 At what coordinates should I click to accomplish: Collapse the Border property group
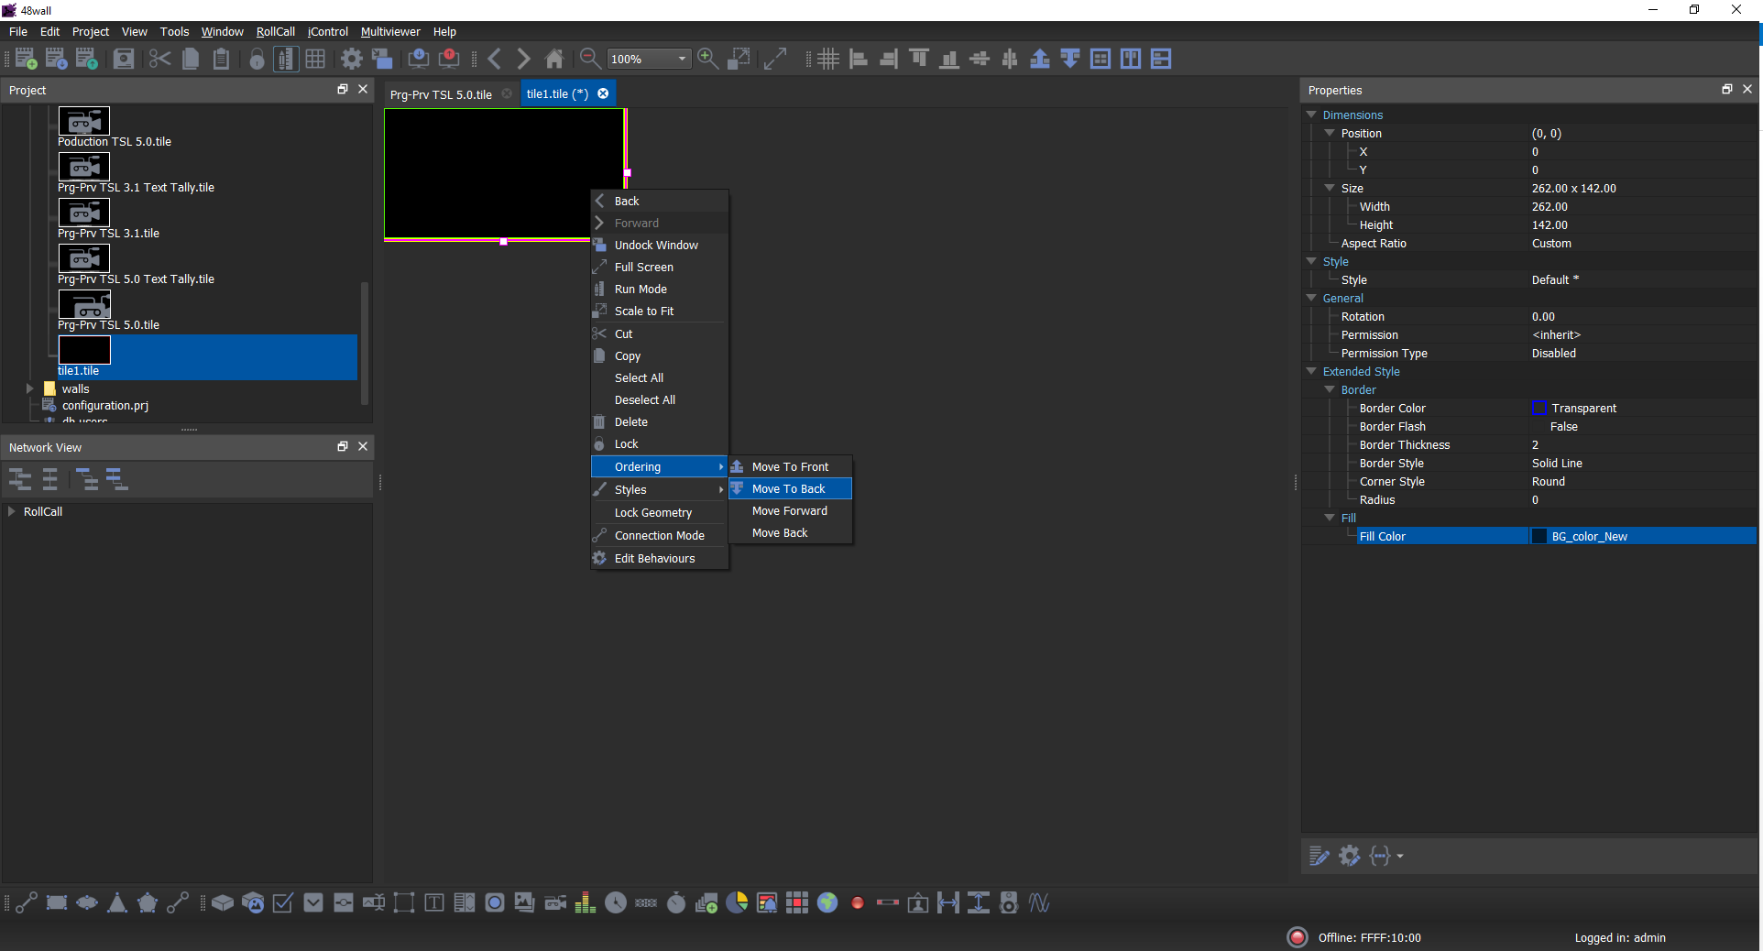click(x=1330, y=389)
